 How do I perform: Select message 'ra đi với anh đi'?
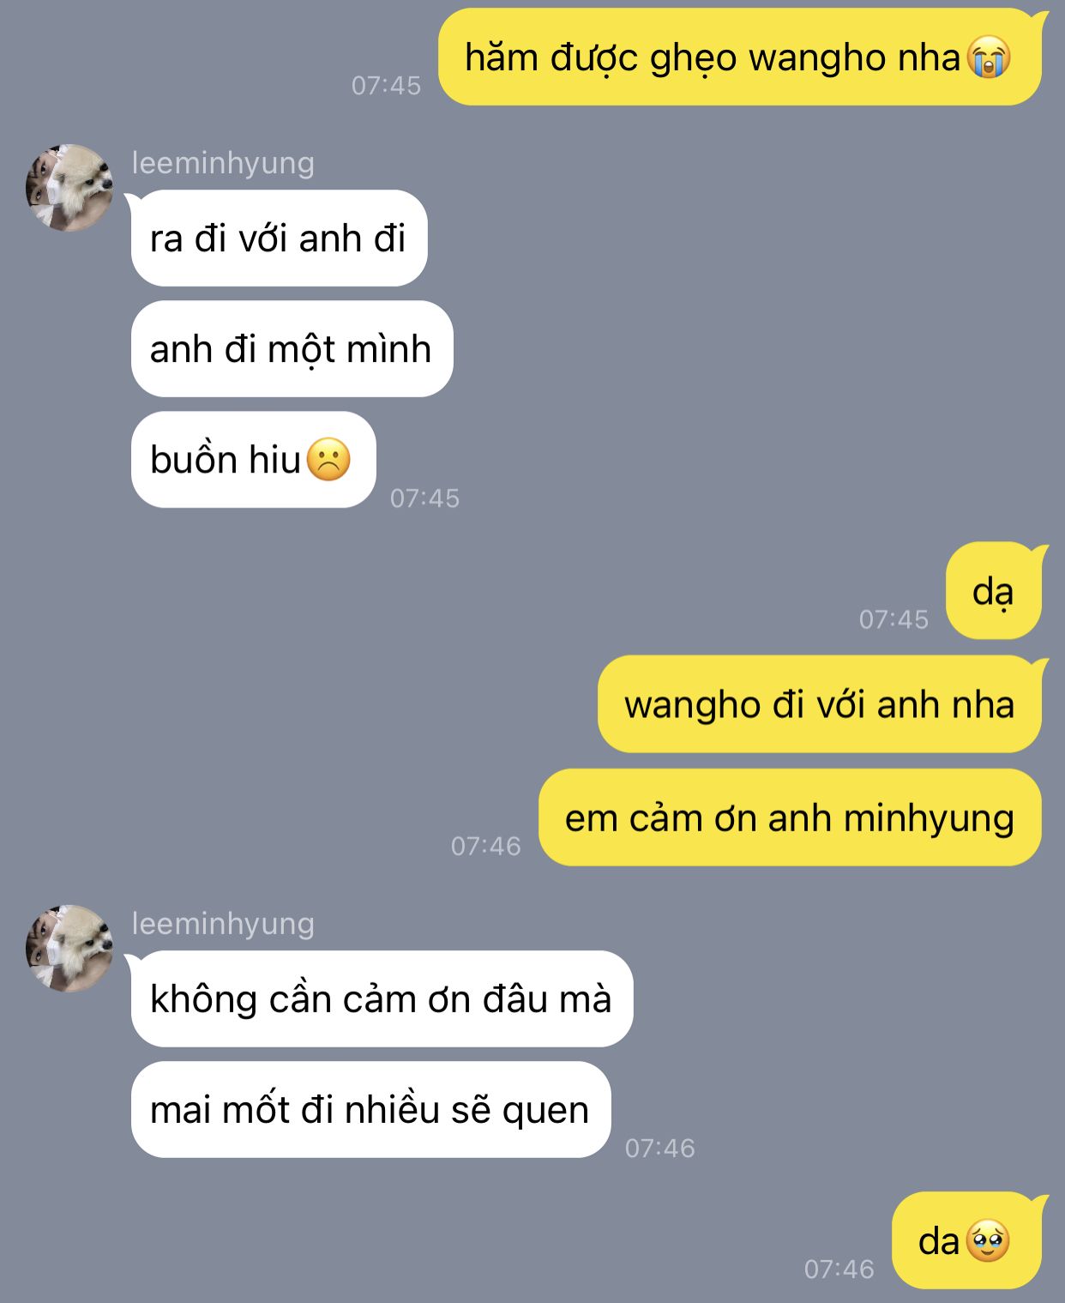[279, 238]
